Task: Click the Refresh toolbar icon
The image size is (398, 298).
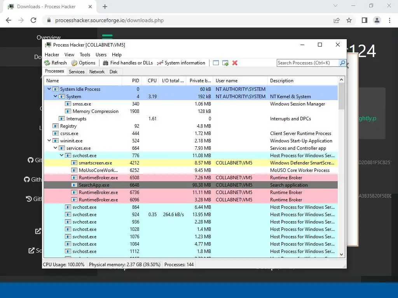Action: coord(47,63)
